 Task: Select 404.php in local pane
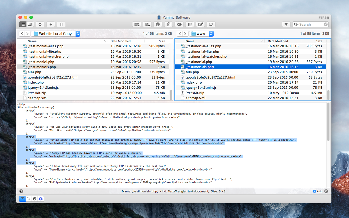coord(93,72)
